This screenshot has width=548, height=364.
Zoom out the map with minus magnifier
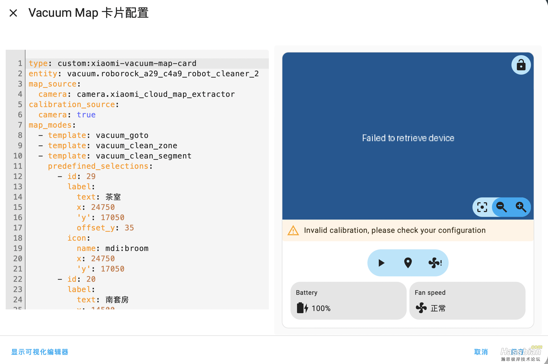(x=501, y=207)
